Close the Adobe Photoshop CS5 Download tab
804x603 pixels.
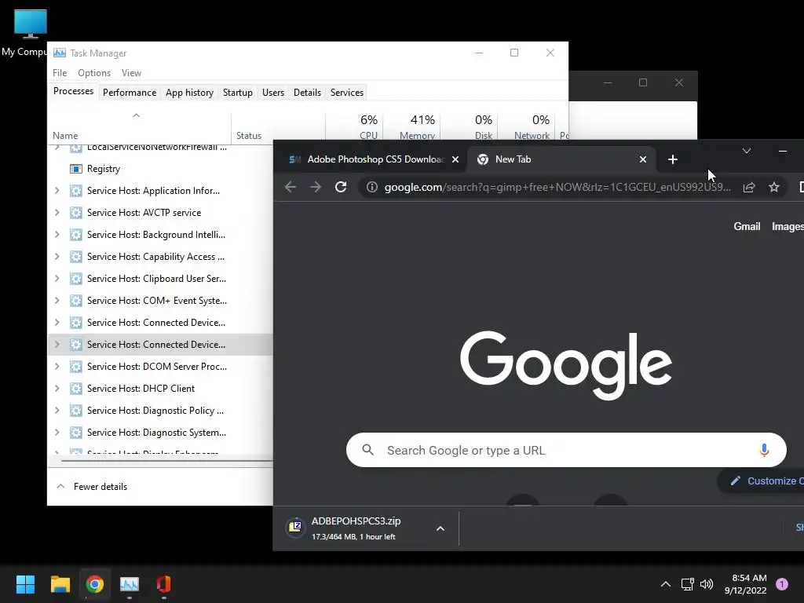coord(455,159)
